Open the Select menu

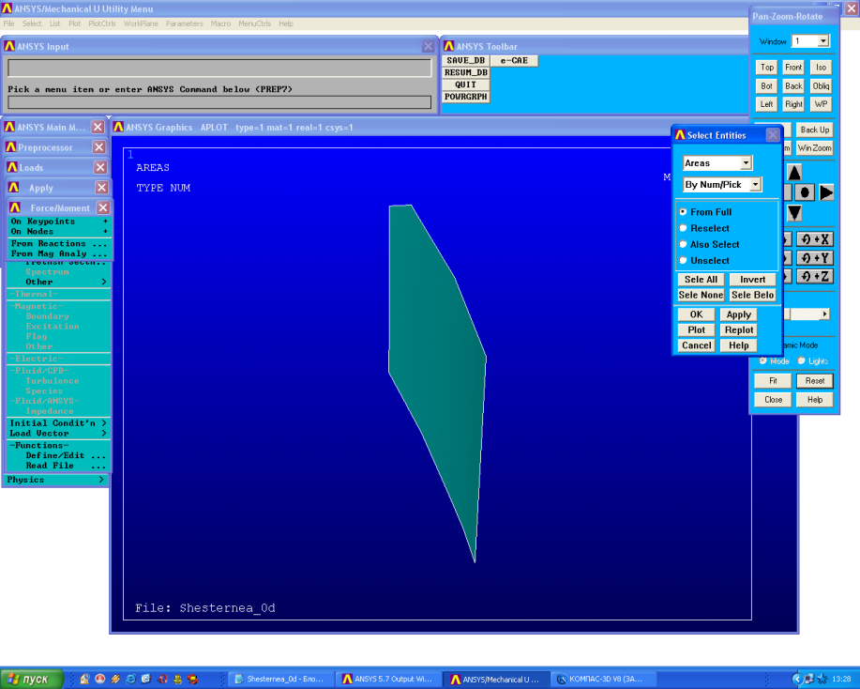point(31,23)
